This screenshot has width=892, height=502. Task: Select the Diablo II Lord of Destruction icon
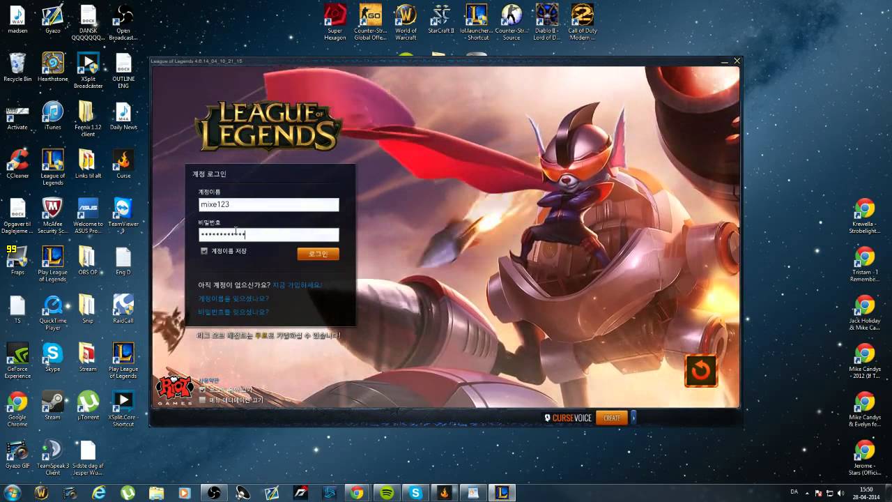[x=547, y=22]
